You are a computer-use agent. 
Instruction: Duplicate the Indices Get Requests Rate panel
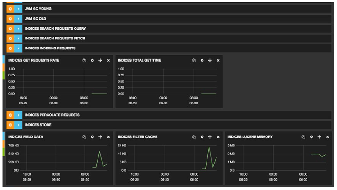(84, 60)
